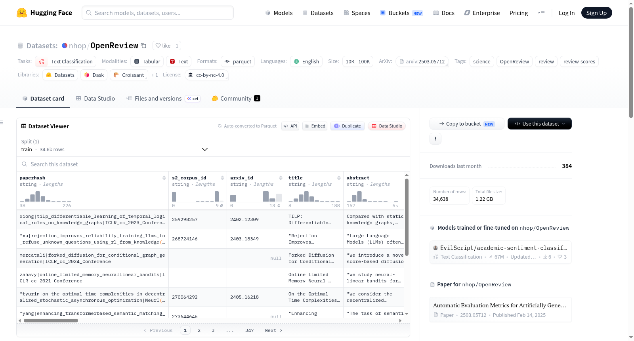Image resolution: width=634 pixels, height=341 pixels.
Task: Click the cell with corpus id 268724146
Action: tap(197, 239)
